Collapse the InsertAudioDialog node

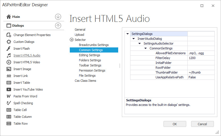[x=134, y=39]
